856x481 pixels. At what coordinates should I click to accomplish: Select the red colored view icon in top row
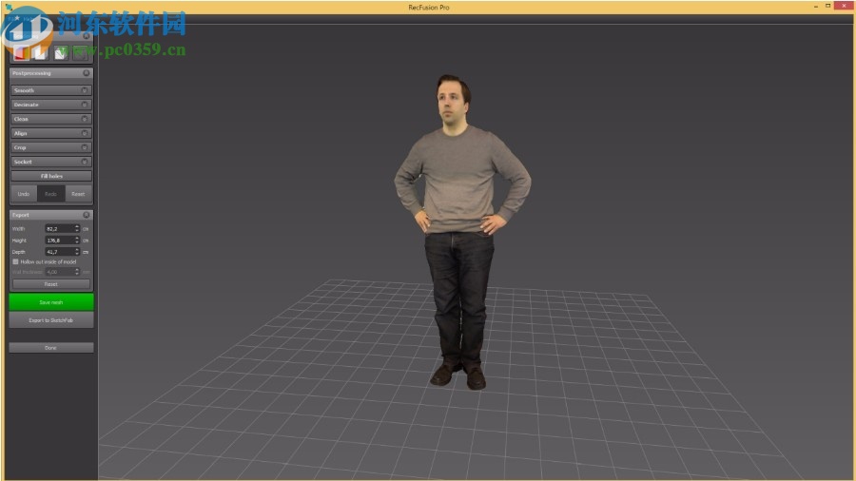pyautogui.click(x=21, y=53)
